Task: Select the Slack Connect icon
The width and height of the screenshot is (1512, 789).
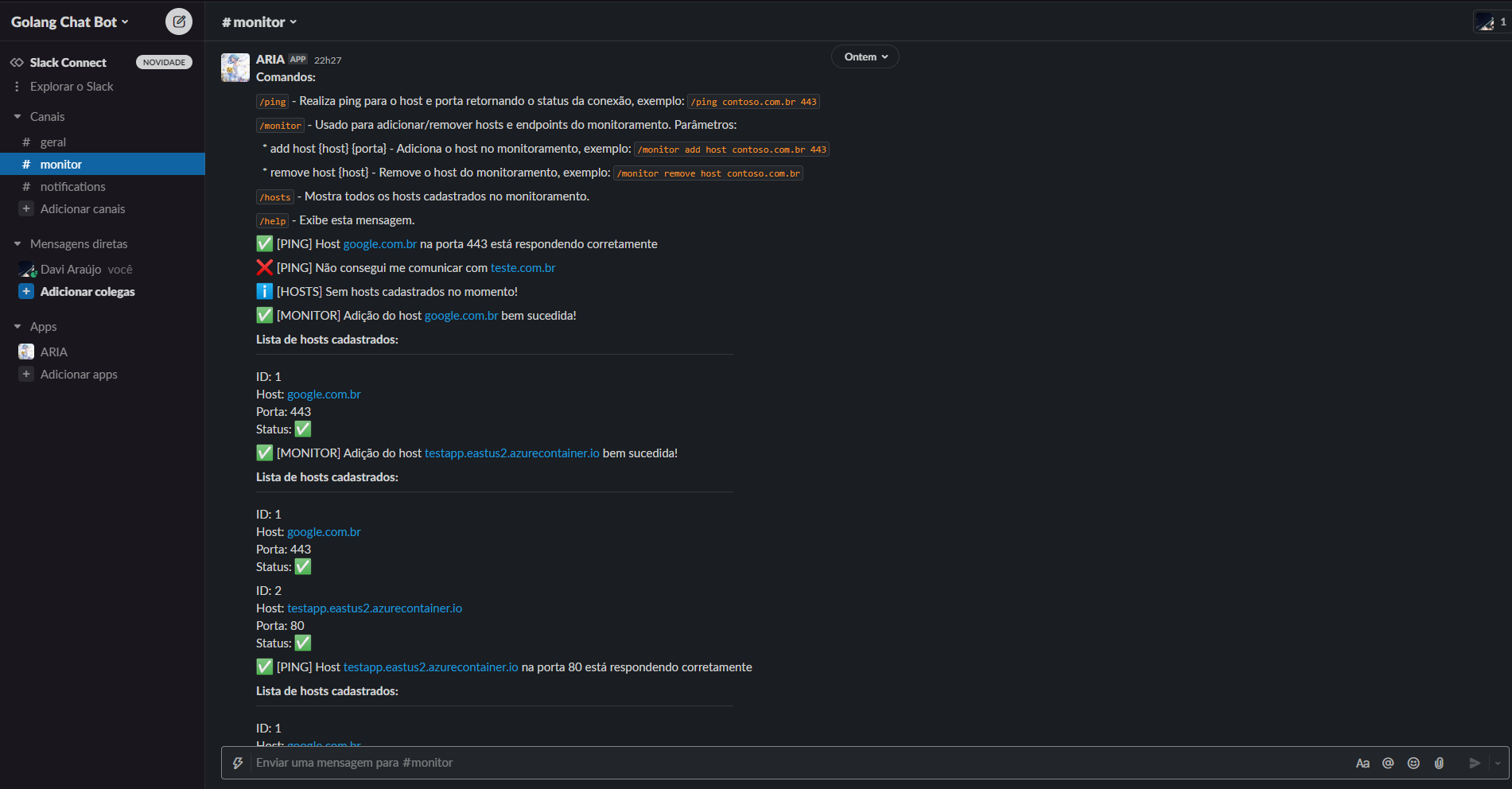Action: [x=16, y=62]
